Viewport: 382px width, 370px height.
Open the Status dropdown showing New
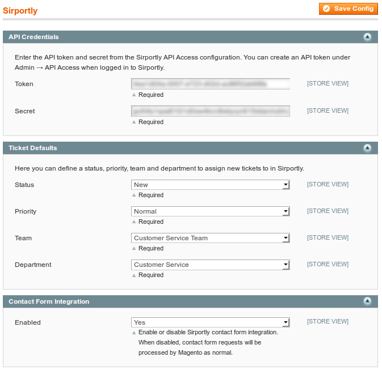pos(211,185)
